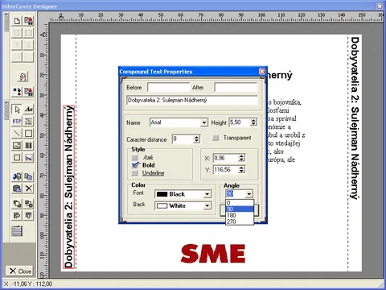Select the red-outlined vertical title on the canvas

tap(68, 187)
